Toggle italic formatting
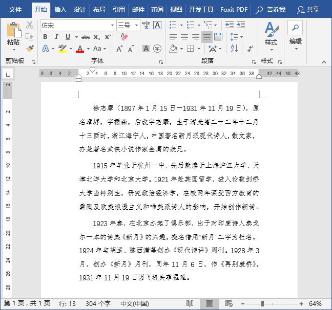 coord(56,37)
